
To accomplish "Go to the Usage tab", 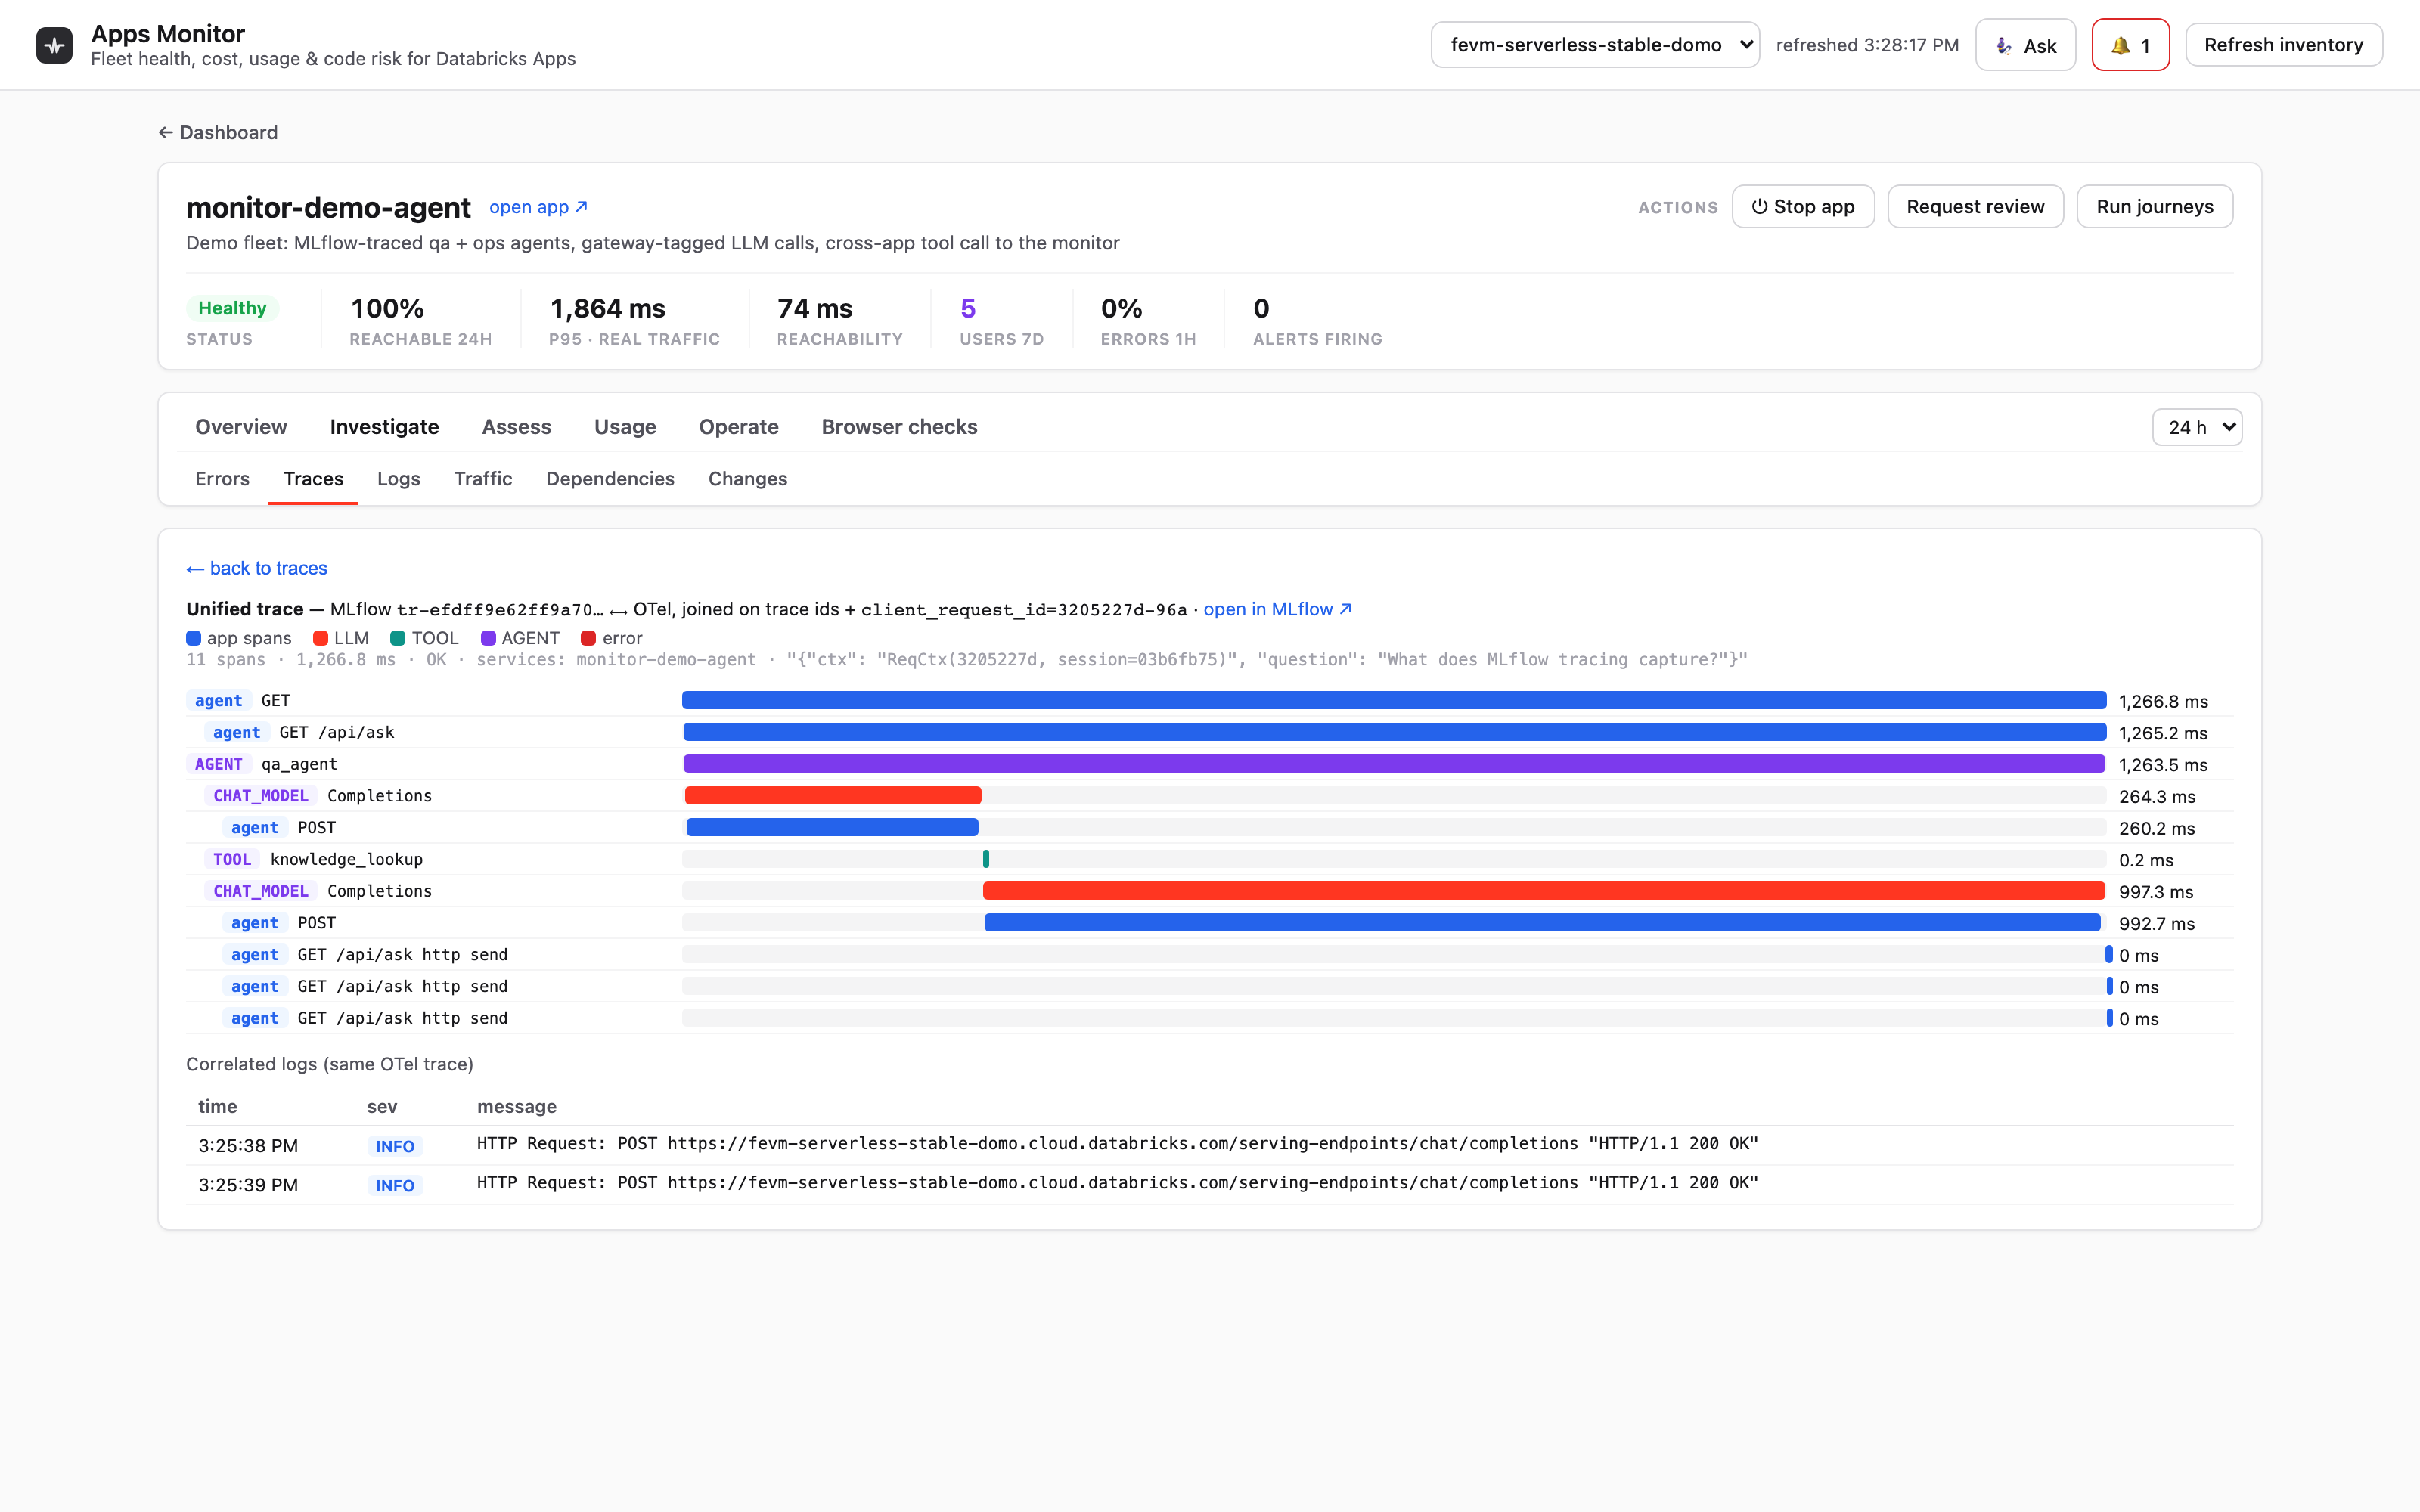I will (x=625, y=427).
